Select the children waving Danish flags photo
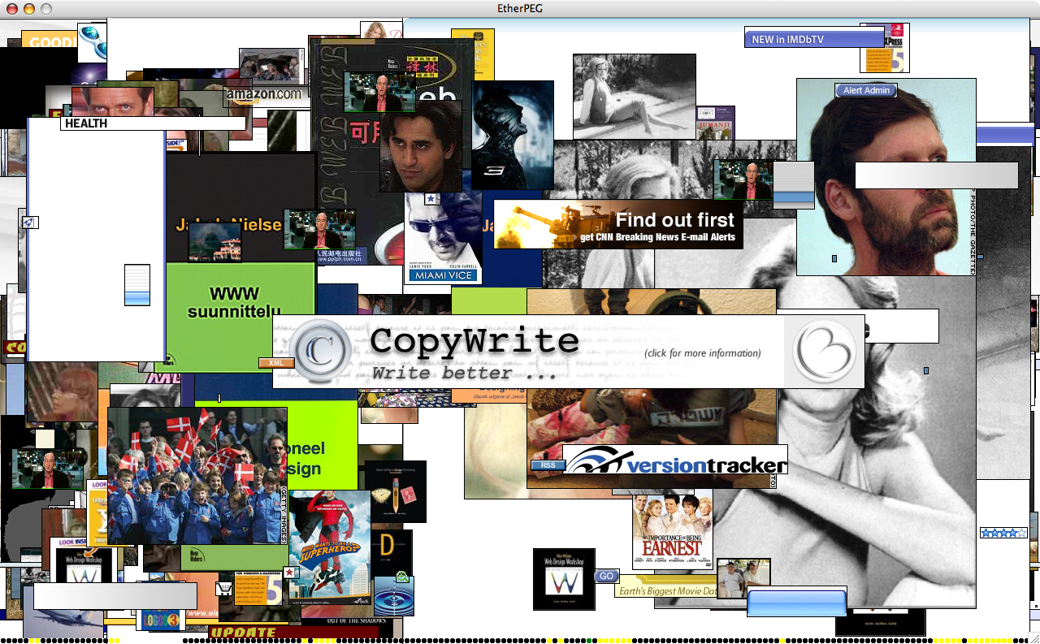This screenshot has width=1040, height=644. pyautogui.click(x=197, y=476)
